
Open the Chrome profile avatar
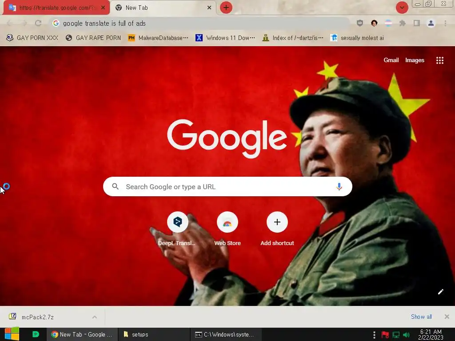[431, 23]
